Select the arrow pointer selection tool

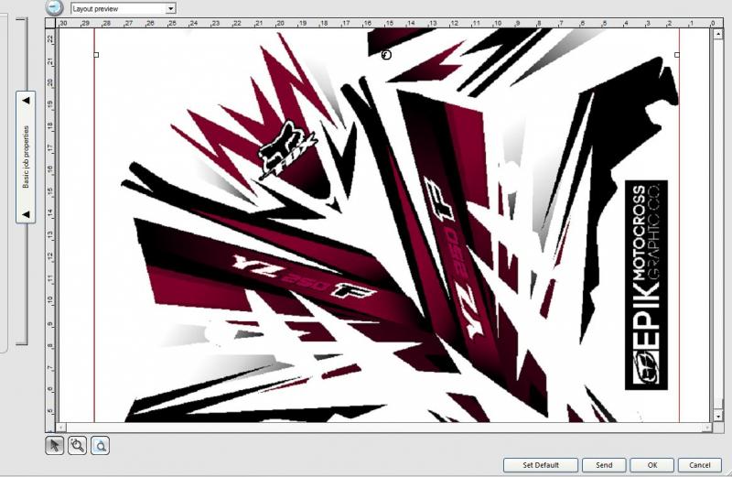click(x=55, y=445)
